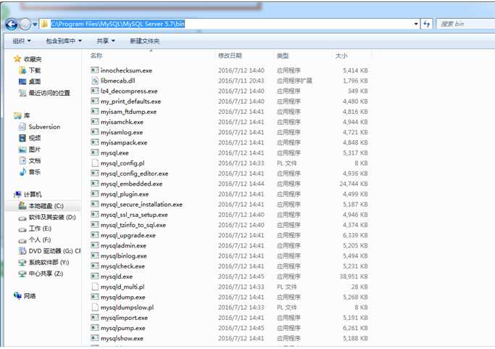Select the libmecab.dll file icon
The image size is (495, 349).
pyautogui.click(x=95, y=81)
